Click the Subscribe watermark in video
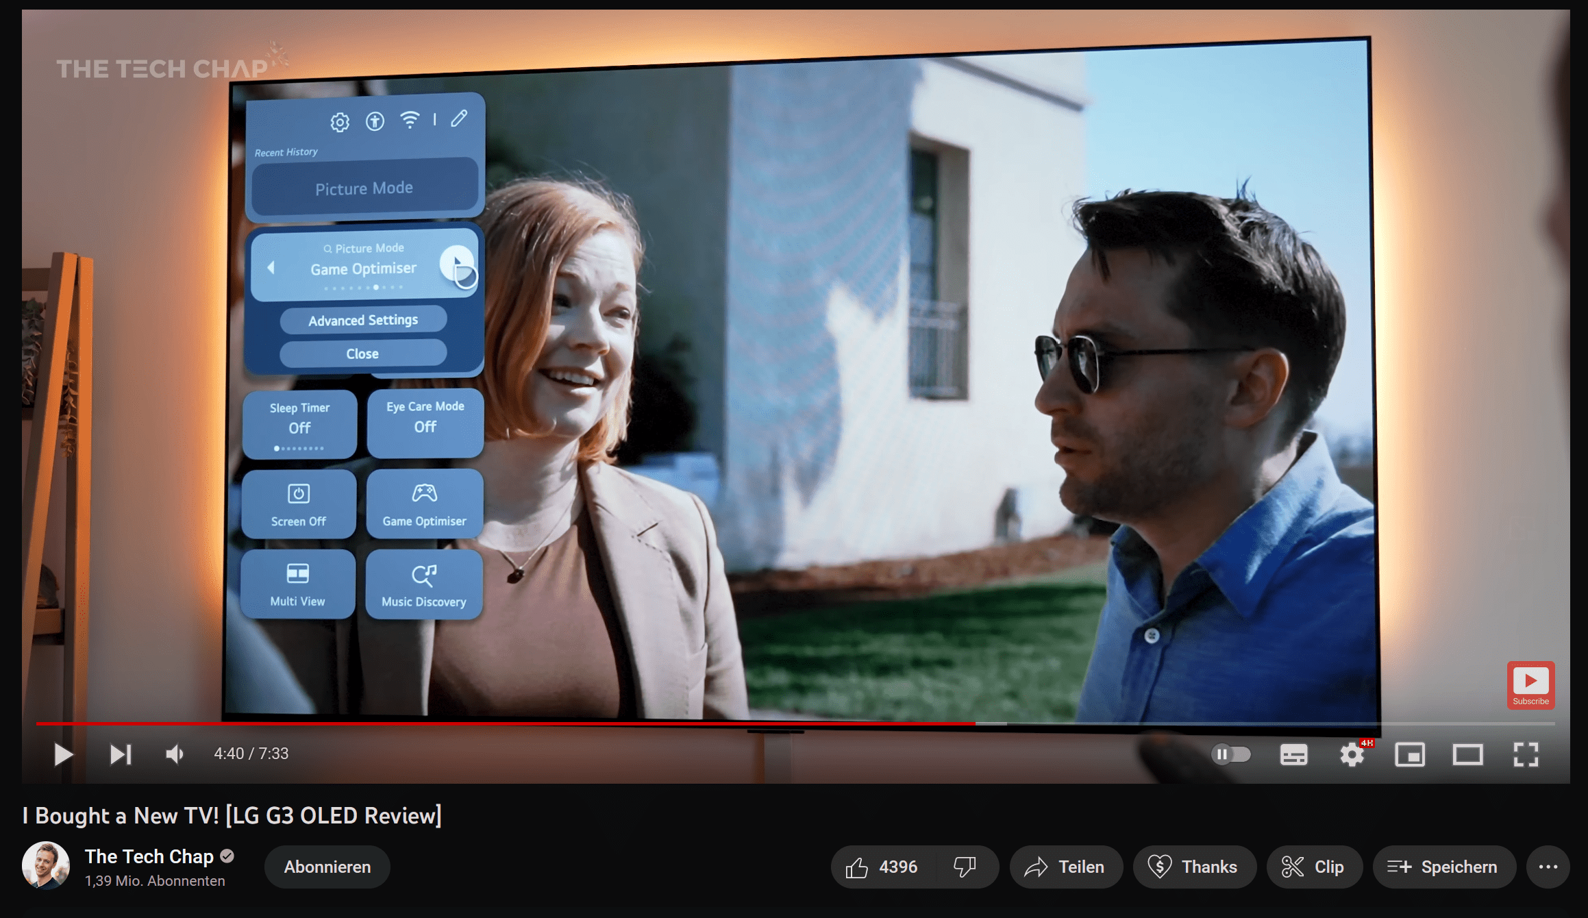 [x=1530, y=684]
